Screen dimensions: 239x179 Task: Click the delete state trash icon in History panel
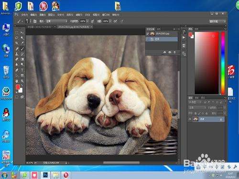pyautogui.click(x=174, y=52)
